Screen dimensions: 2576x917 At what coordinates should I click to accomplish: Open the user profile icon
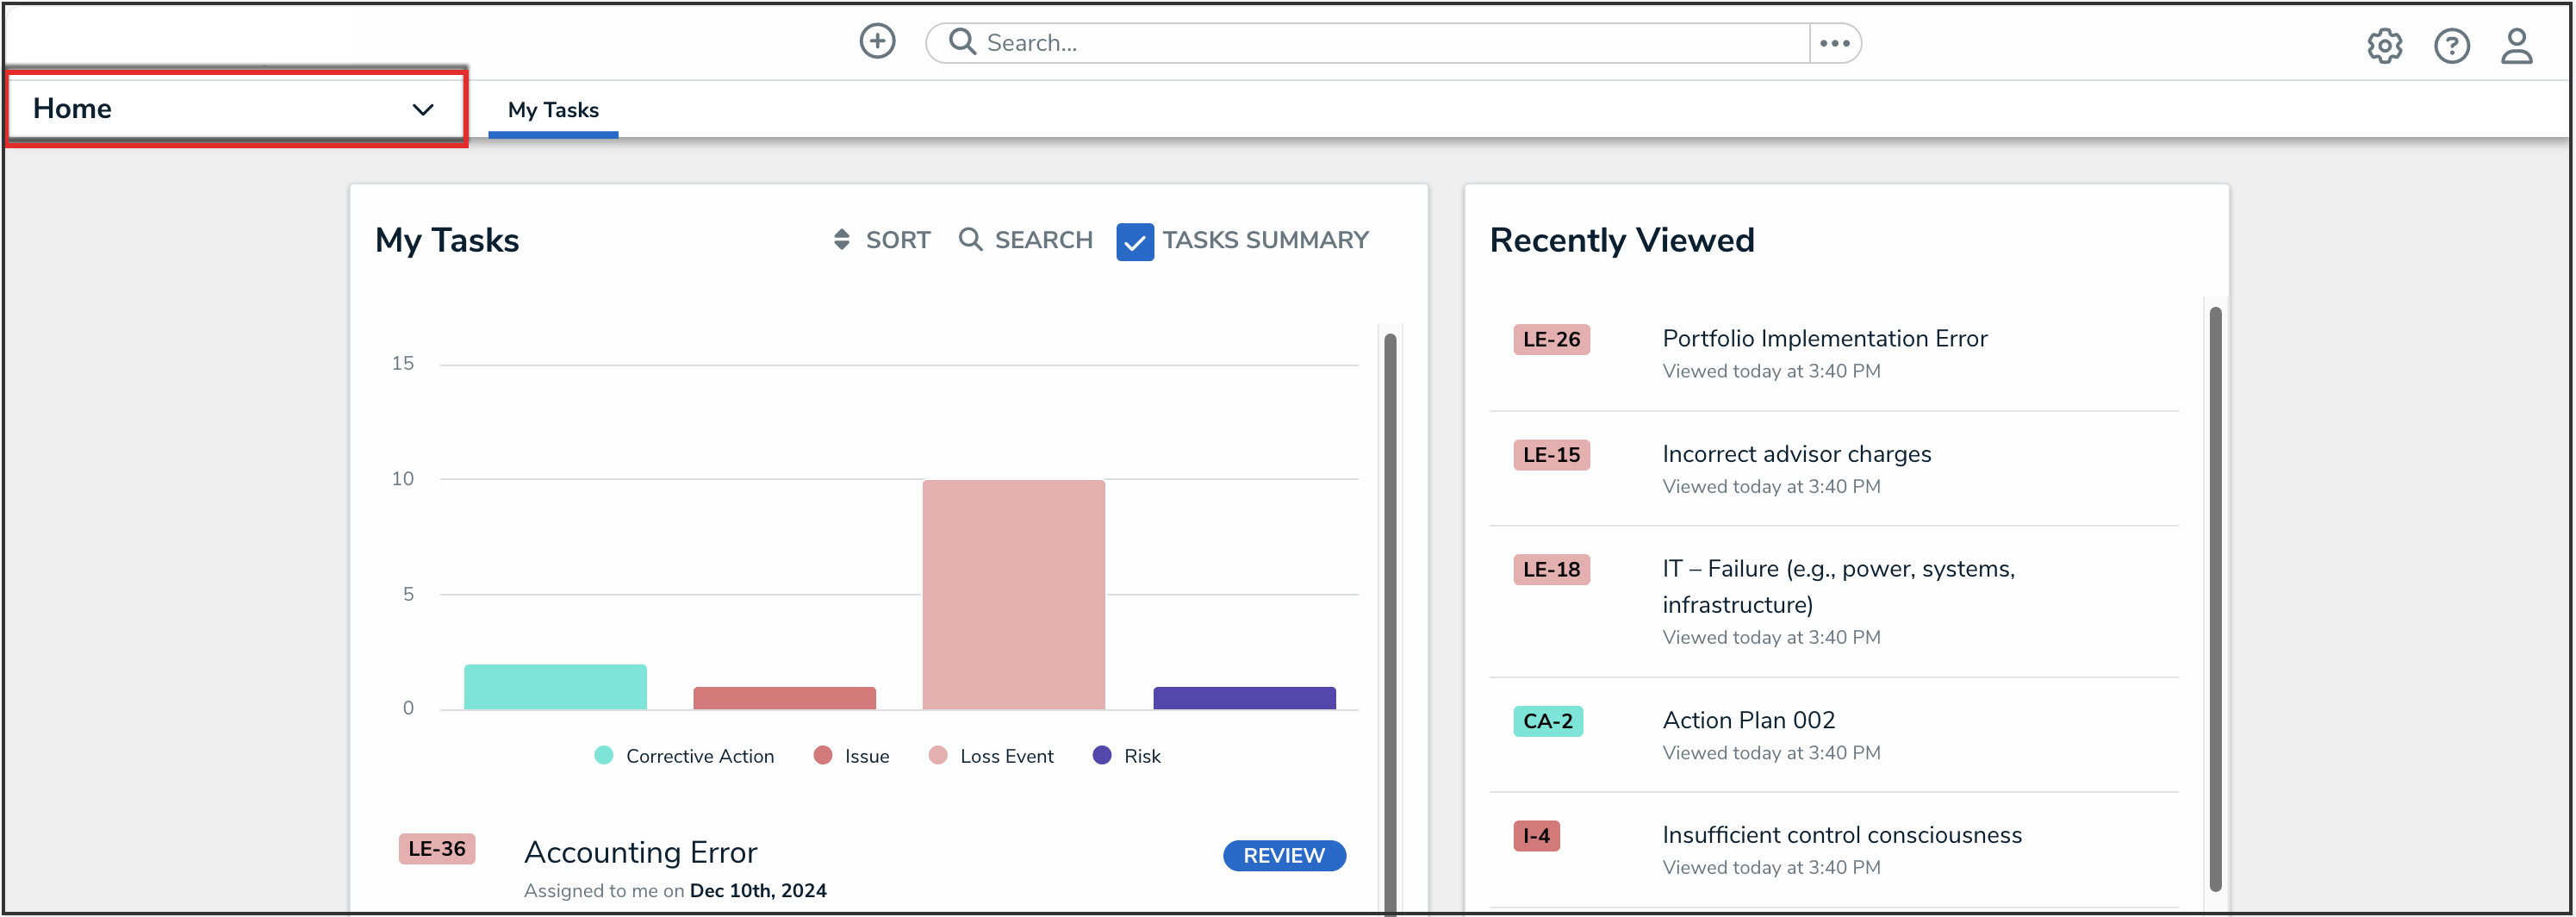coord(2516,46)
